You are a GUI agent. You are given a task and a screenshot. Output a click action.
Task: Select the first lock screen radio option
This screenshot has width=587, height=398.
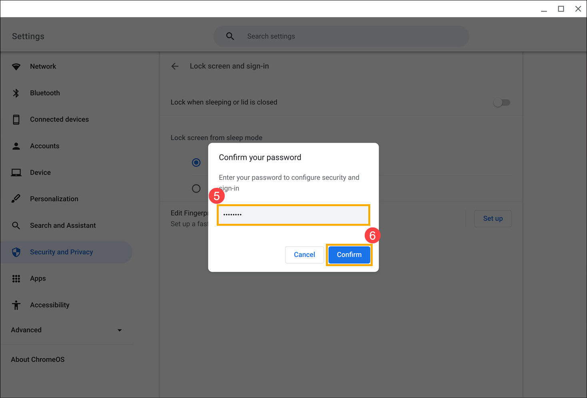point(196,163)
